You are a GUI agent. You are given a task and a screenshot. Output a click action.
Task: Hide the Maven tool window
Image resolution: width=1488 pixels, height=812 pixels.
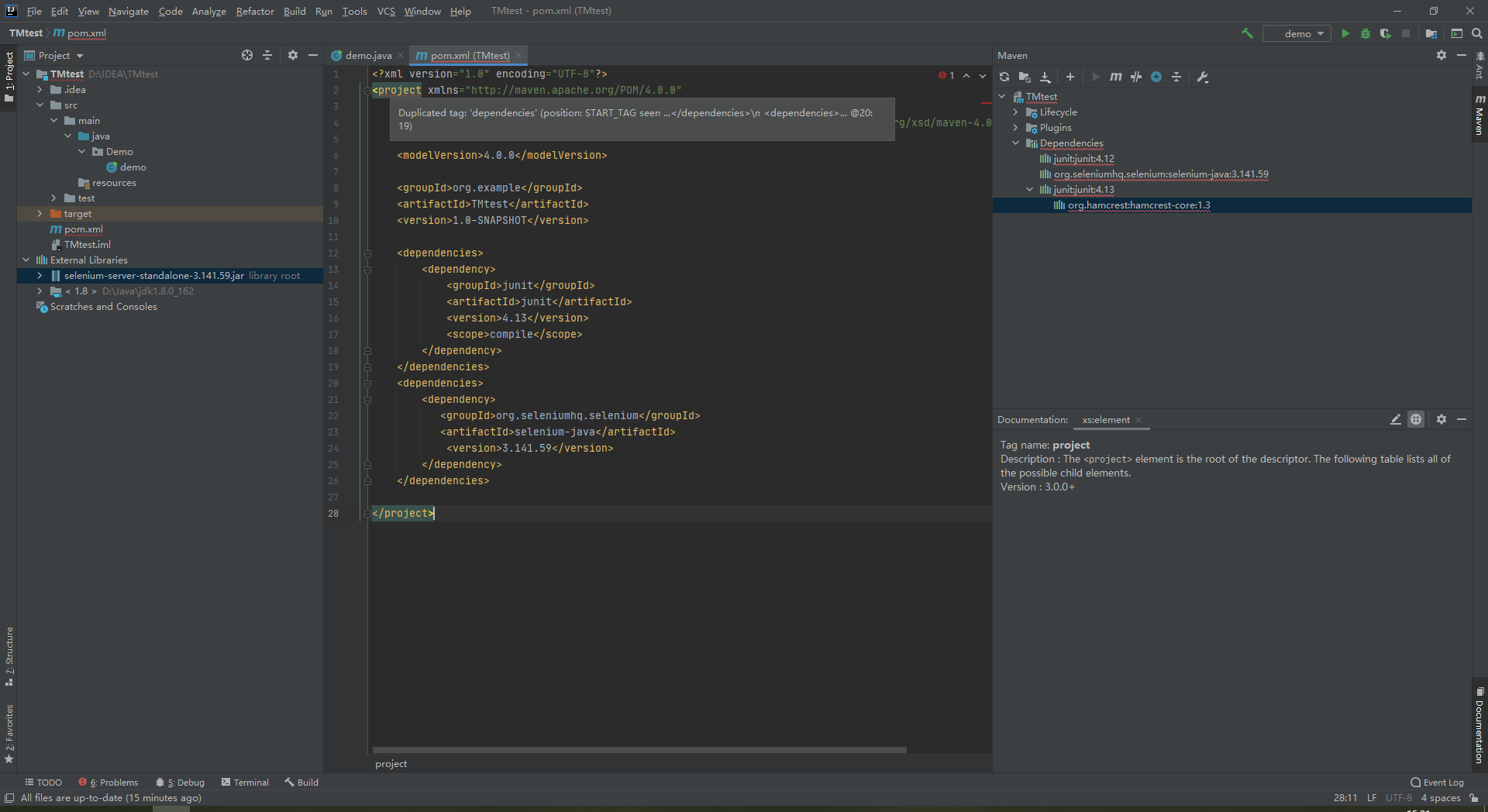1462,55
